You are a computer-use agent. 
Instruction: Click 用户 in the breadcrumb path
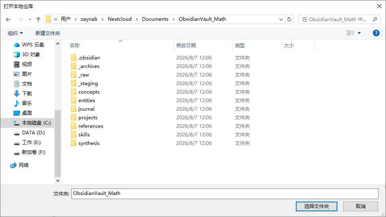point(65,19)
